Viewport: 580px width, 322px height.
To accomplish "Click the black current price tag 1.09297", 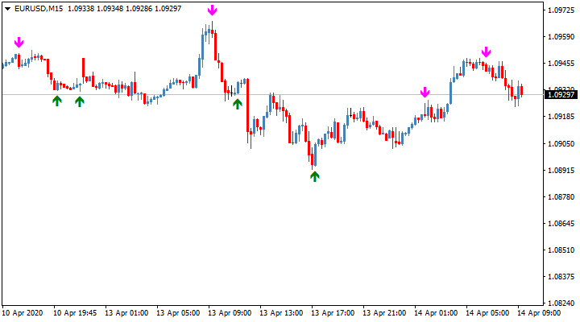I will tap(561, 95).
